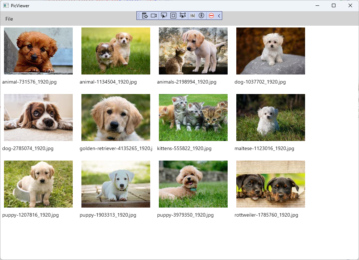This screenshot has height=260, width=359.
Task: Click filename puppy-1207816_1920.jpg
Action: click(x=30, y=215)
